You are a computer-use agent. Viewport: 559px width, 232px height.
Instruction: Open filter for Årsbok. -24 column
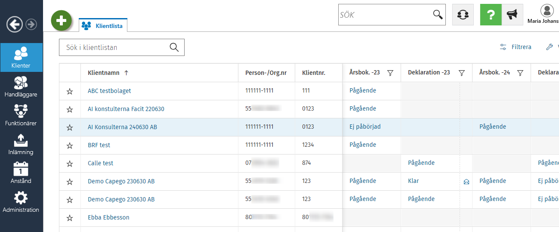(x=520, y=73)
